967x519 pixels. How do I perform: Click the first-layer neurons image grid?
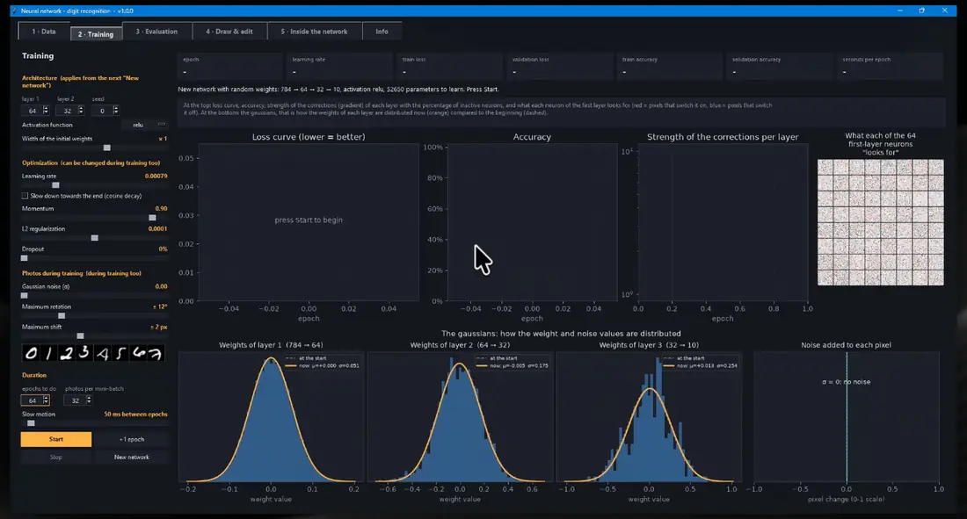[x=881, y=222]
